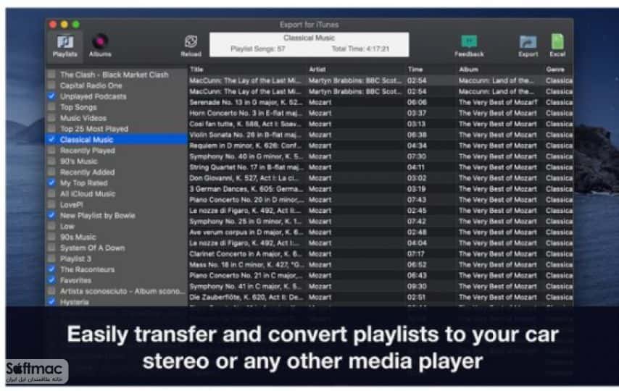Select Serenade No. 13 in G major row
Viewport: 619px width, 391px height.
[380, 102]
